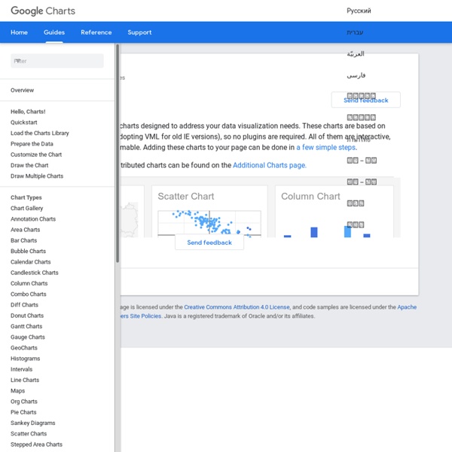Open Area Charts page
The image size is (452, 452).
tap(26, 230)
